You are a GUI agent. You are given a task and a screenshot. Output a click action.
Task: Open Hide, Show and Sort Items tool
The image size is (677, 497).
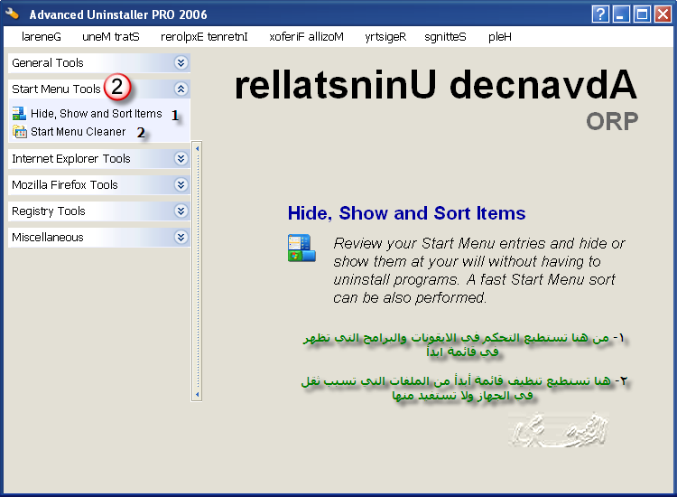tap(97, 114)
